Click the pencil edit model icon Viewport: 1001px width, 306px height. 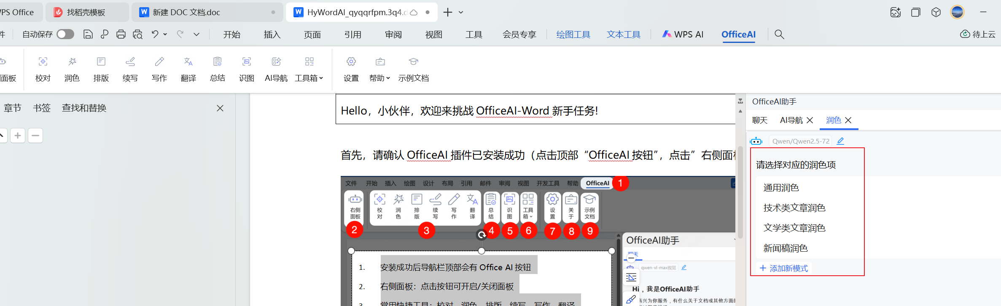(840, 141)
